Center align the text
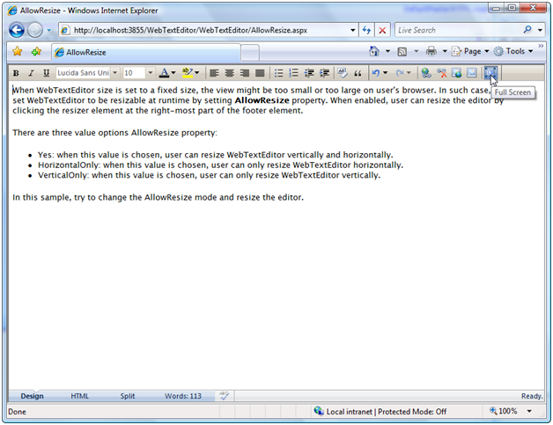This screenshot has height=425, width=553. pos(229,73)
